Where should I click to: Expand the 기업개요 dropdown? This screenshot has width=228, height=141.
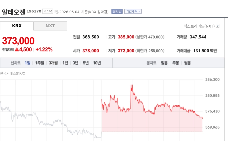click(133, 11)
